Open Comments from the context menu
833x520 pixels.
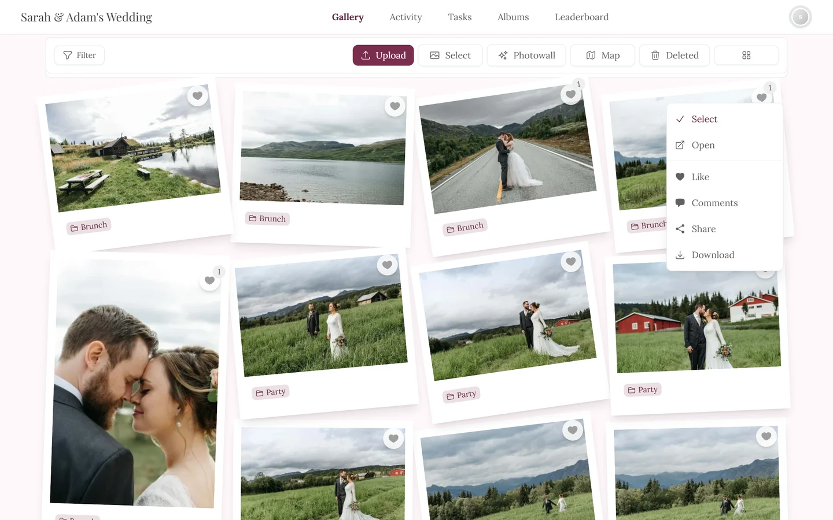(725, 203)
